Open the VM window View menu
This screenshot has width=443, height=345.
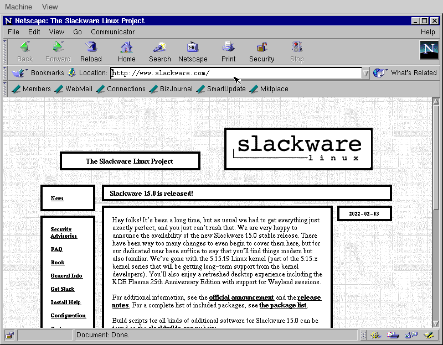click(x=50, y=7)
